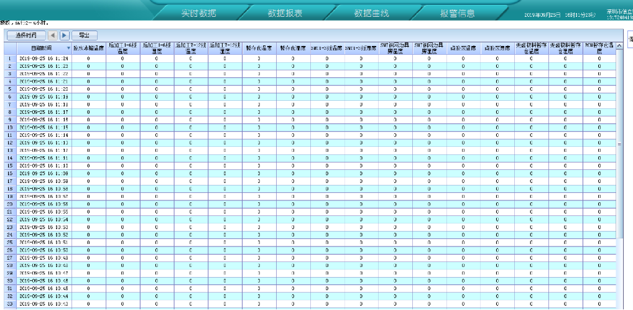Select row number 1 header
633x310 pixels.
[x=10, y=59]
